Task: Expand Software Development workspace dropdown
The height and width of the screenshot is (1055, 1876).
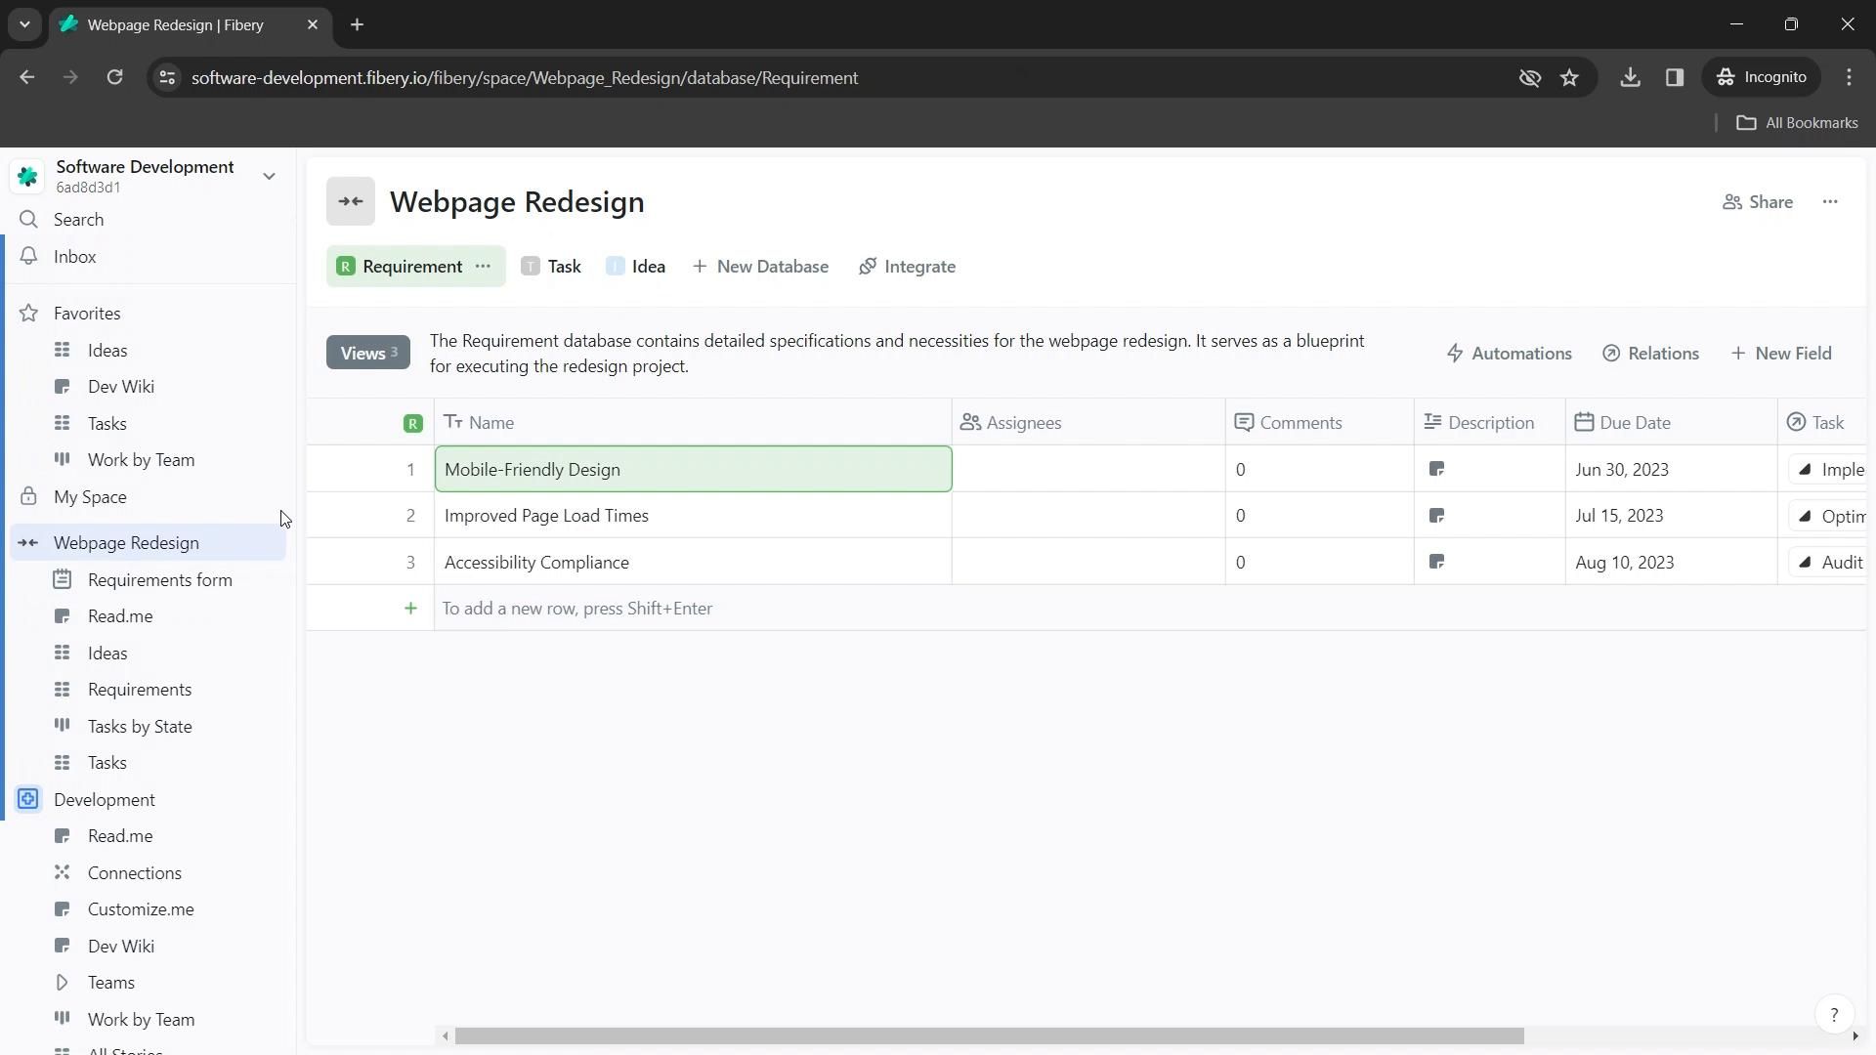Action: click(x=269, y=177)
